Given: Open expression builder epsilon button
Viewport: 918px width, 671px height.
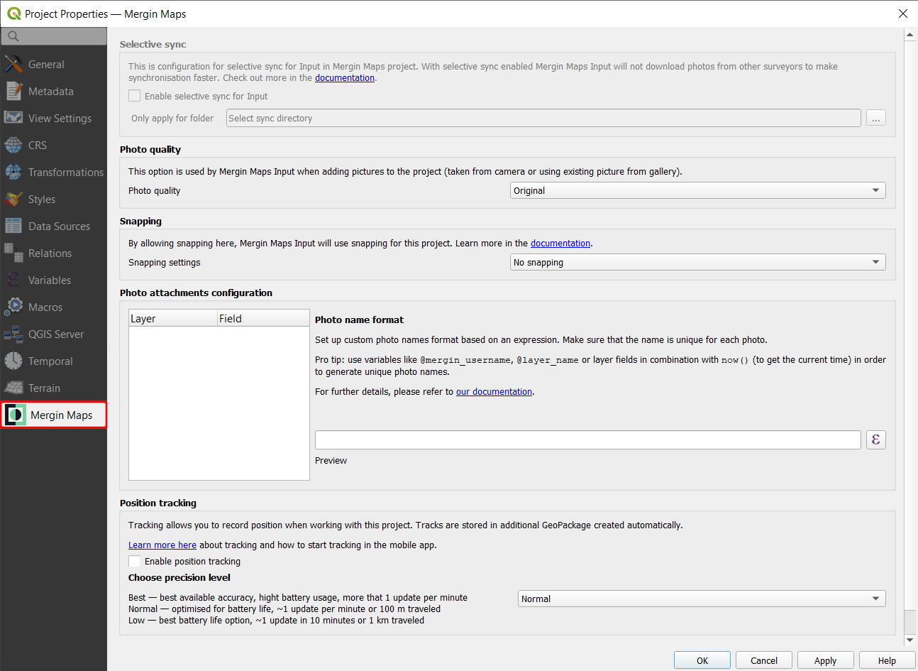Looking at the screenshot, I should click(876, 440).
